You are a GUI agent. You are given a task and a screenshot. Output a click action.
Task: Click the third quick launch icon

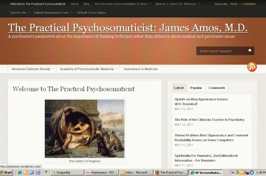point(32,172)
